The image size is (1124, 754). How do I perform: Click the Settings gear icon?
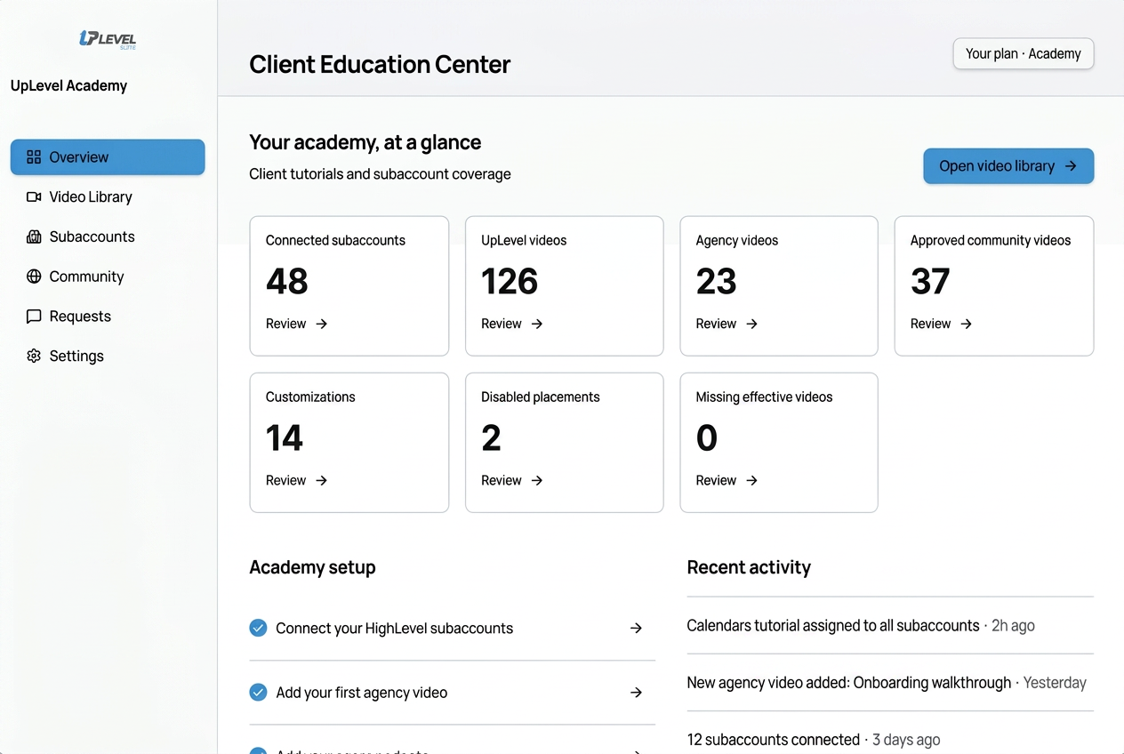(34, 356)
